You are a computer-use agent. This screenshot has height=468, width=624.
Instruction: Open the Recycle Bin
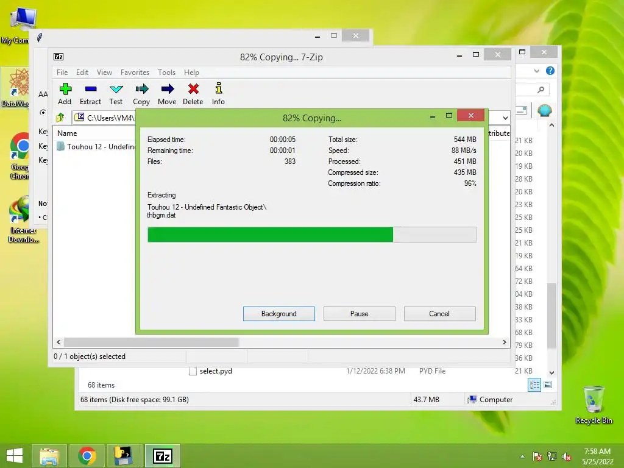(594, 405)
